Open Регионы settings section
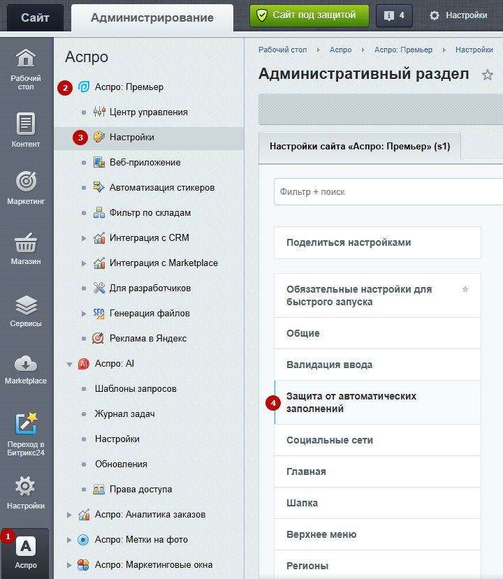 click(x=377, y=565)
